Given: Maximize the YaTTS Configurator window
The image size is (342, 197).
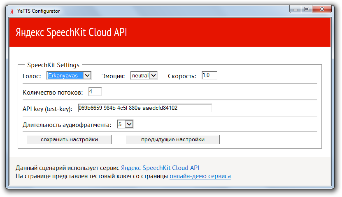Looking at the screenshot, I should click(x=307, y=9).
